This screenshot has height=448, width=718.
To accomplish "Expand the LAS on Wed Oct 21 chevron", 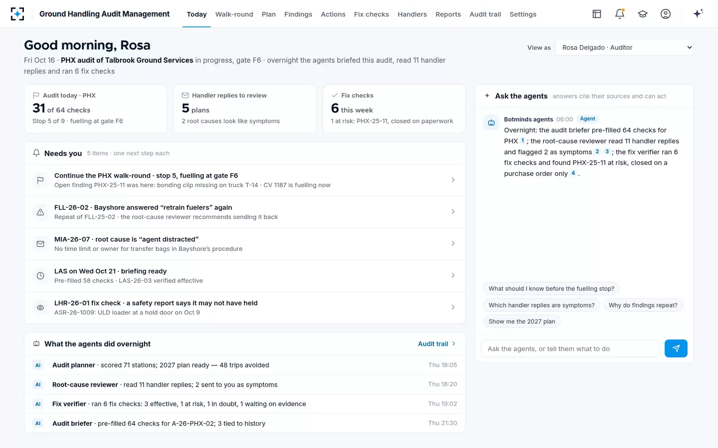I will [453, 275].
